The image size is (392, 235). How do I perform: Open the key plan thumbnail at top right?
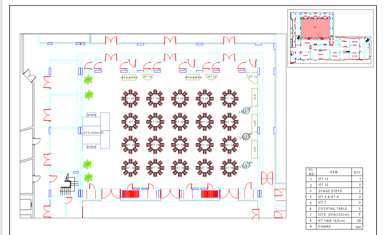(330, 38)
